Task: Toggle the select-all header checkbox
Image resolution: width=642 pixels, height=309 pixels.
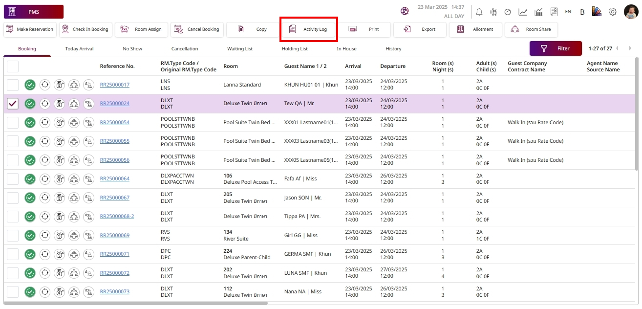Action: pos(13,66)
